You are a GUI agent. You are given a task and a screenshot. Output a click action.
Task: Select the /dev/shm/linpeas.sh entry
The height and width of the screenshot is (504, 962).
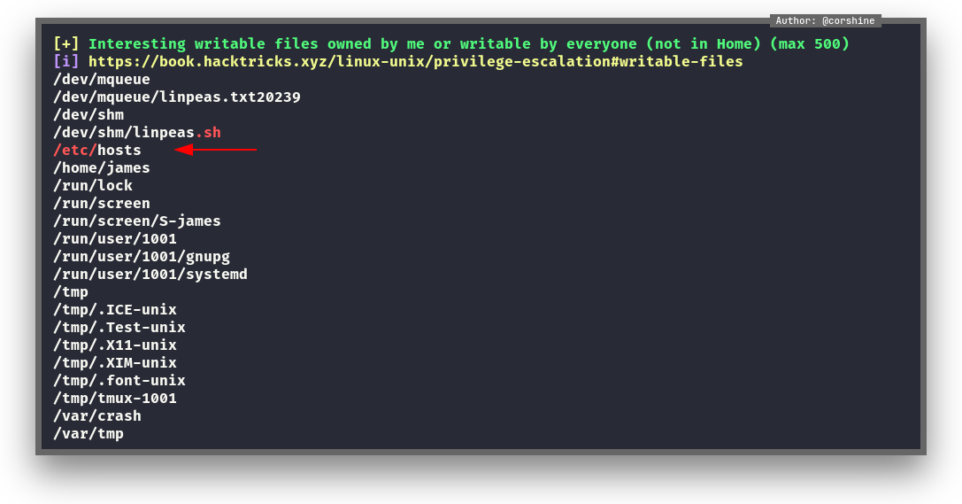click(x=137, y=133)
